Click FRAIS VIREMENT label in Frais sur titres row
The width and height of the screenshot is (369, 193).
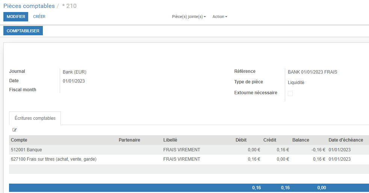(181, 159)
